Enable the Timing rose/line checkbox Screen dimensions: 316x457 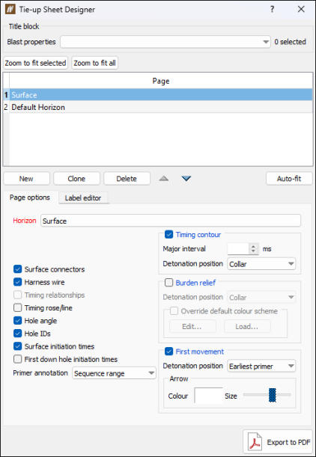pos(18,307)
